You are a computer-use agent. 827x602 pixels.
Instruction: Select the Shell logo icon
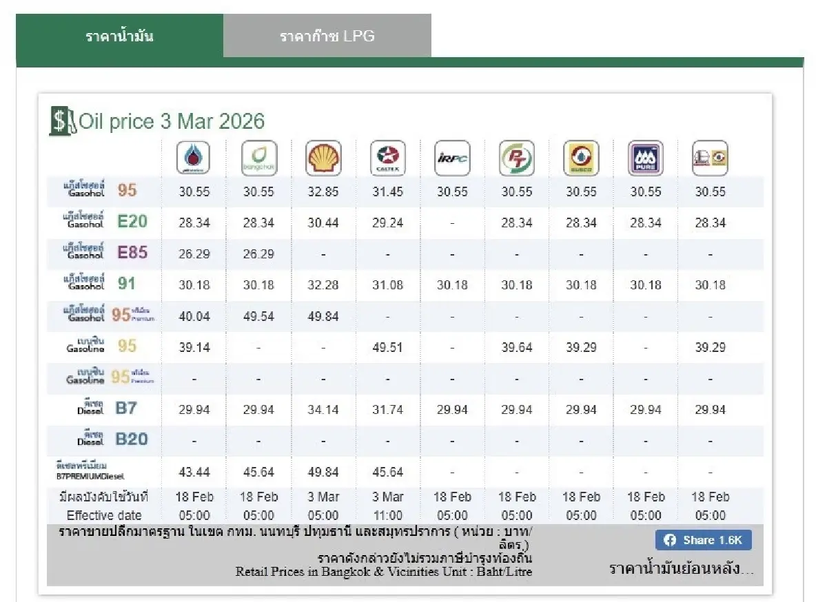pos(323,158)
